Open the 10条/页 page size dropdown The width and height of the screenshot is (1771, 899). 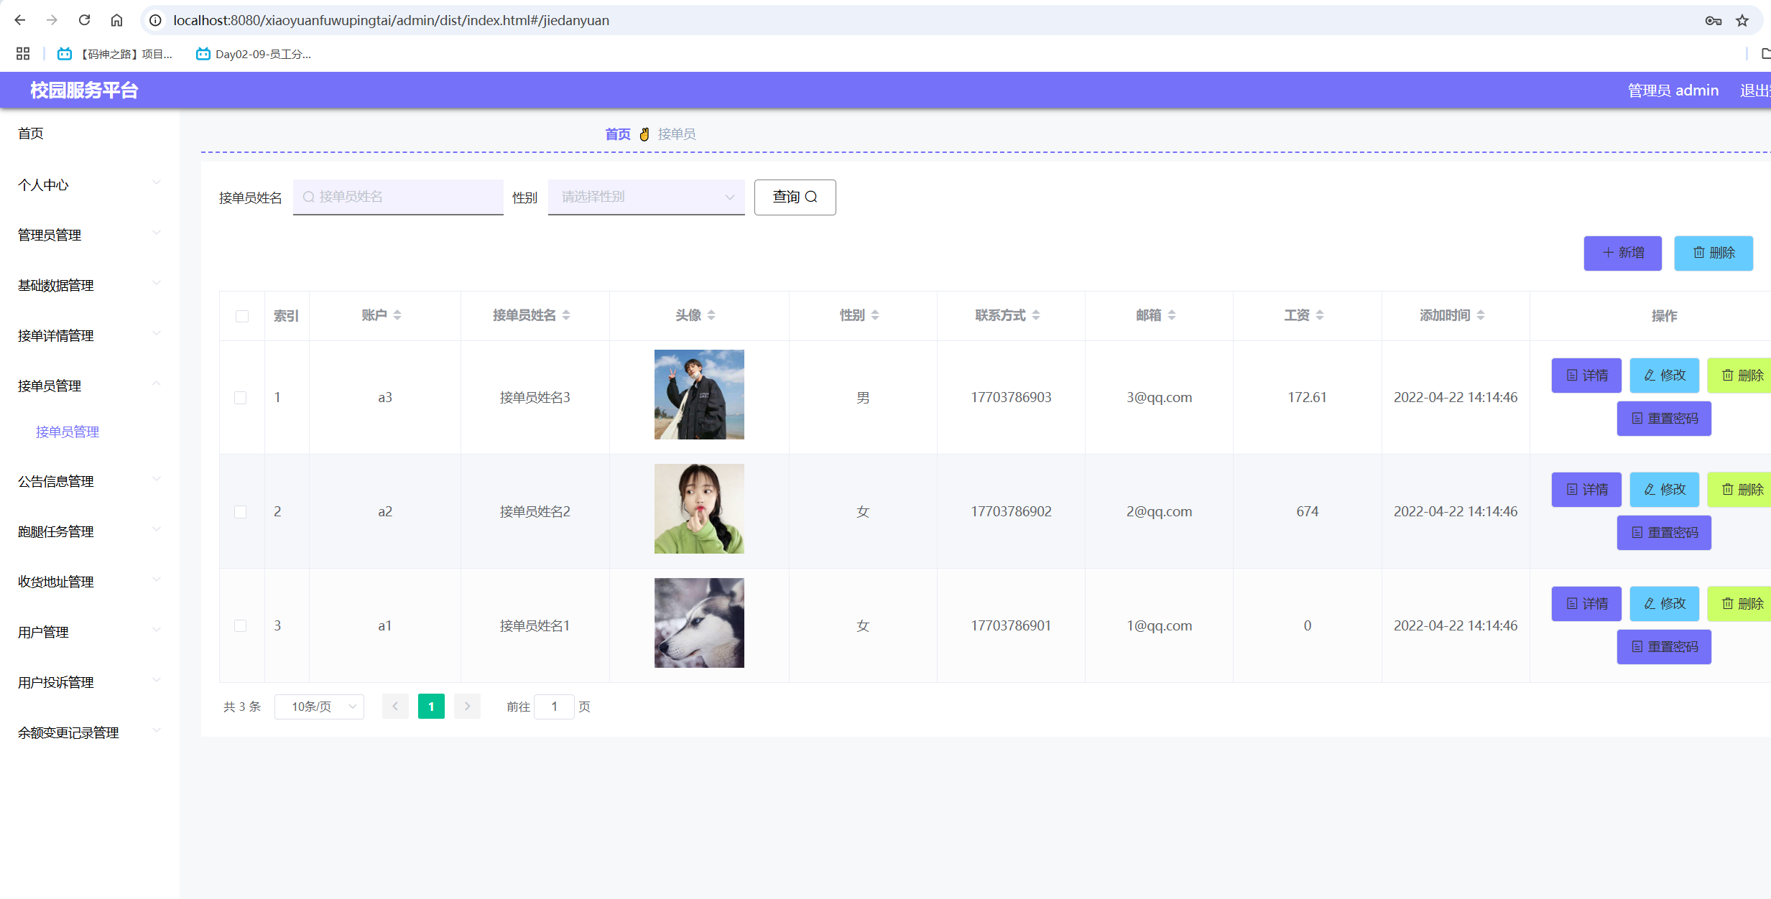coord(319,707)
